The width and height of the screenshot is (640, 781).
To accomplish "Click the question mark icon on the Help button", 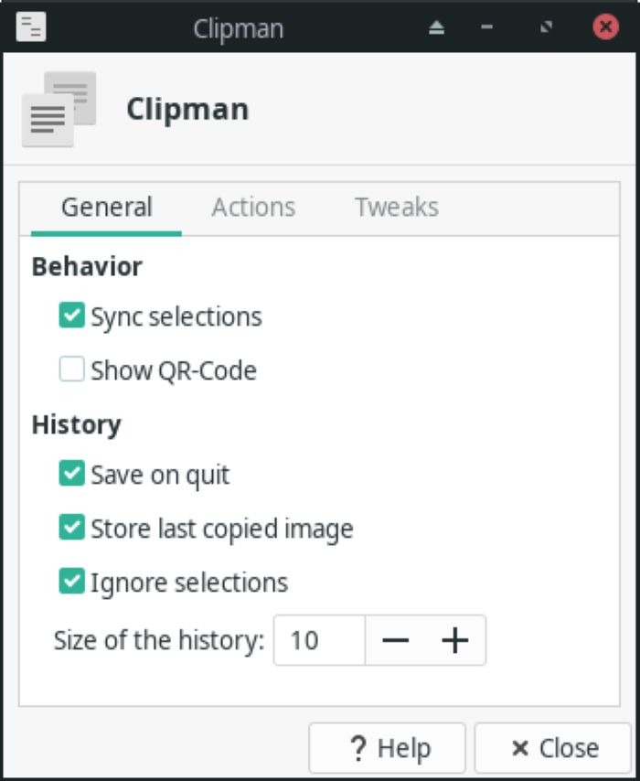I will click(x=357, y=748).
